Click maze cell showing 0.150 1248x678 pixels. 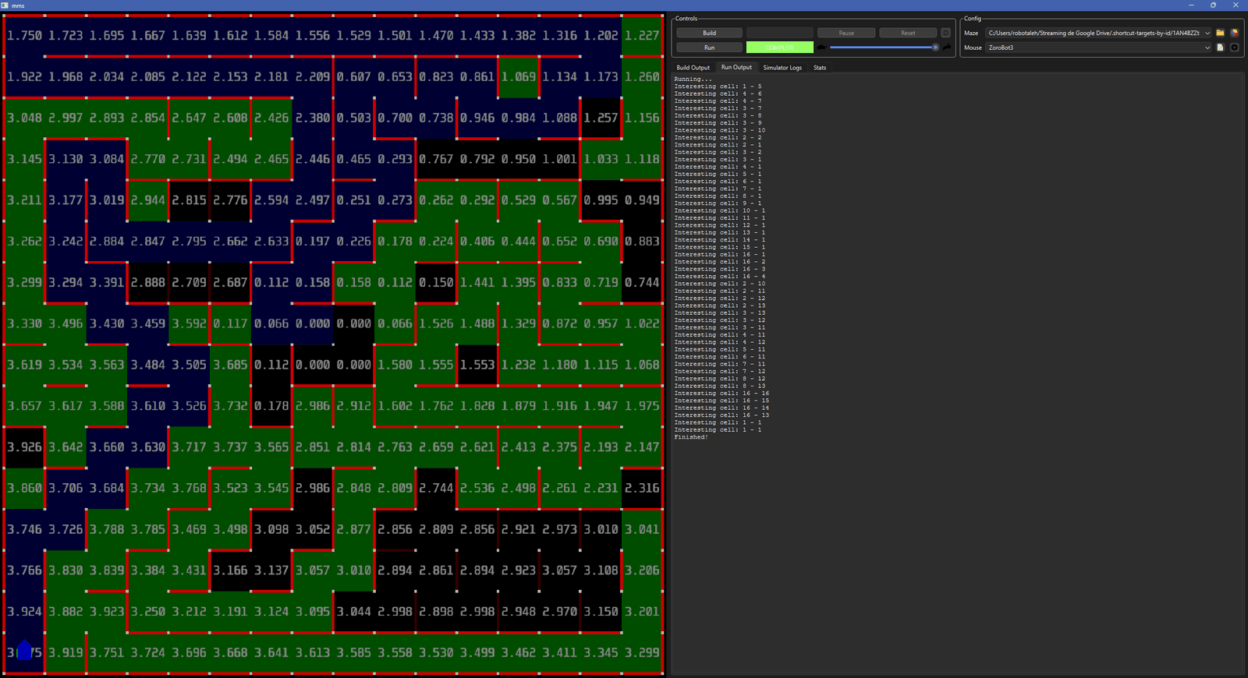coord(436,283)
